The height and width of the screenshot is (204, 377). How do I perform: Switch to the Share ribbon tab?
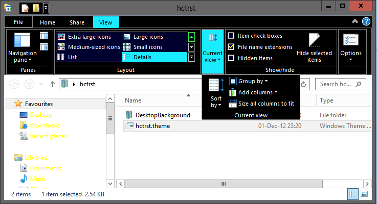(77, 22)
